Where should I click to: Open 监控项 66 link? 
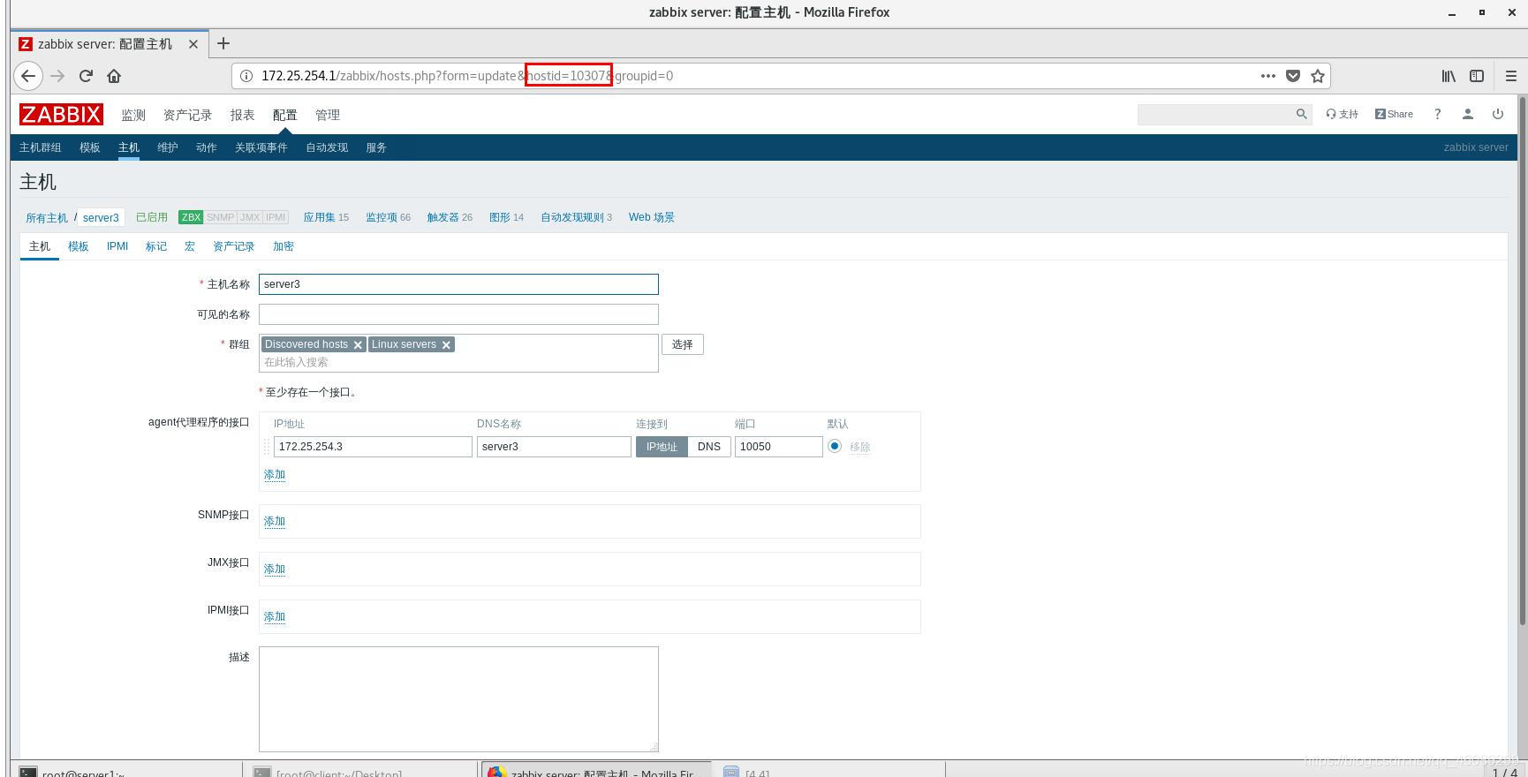[389, 217]
